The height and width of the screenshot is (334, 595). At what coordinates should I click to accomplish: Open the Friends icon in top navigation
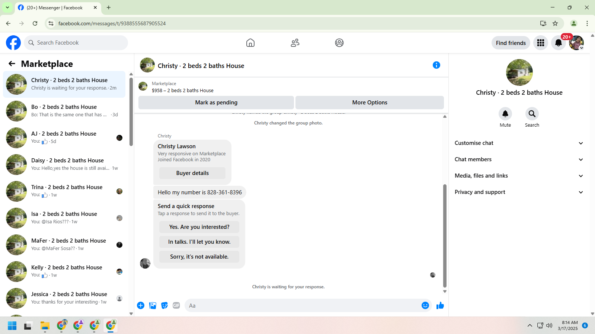[295, 43]
